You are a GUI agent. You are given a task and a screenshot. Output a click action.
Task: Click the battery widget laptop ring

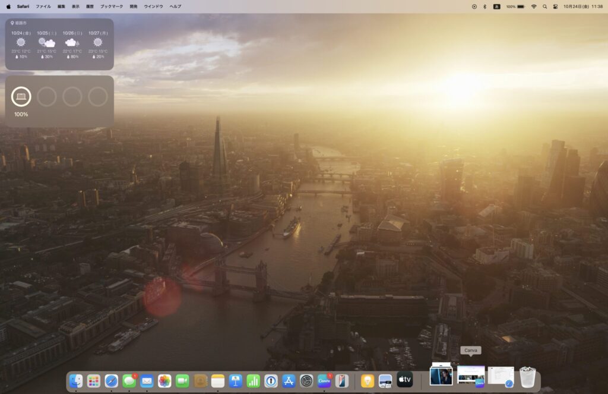[x=21, y=97]
